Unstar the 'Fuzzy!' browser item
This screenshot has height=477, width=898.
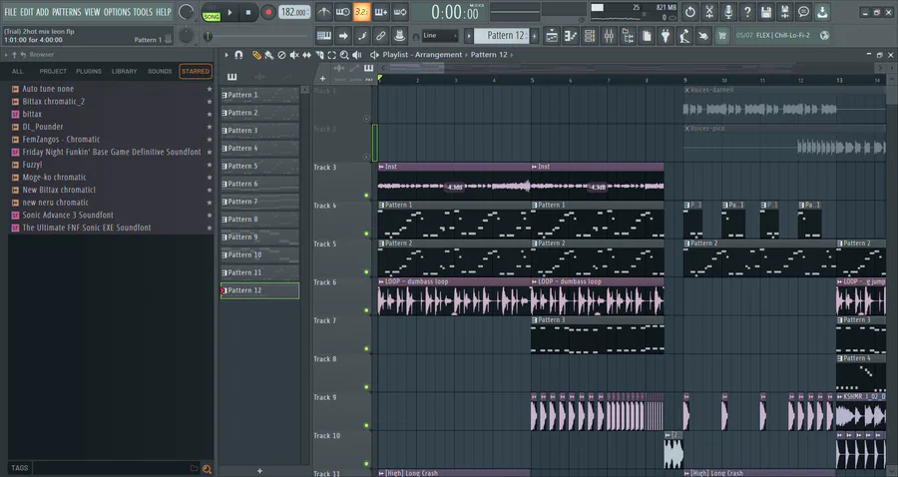(x=210, y=165)
